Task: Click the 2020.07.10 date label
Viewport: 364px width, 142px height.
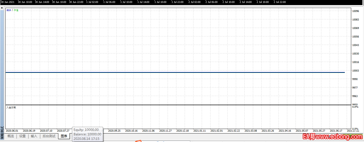Action: pyautogui.click(x=46, y=131)
